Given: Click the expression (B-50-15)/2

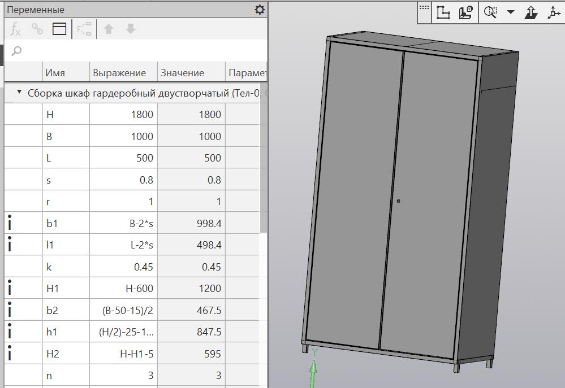Looking at the screenshot, I should 128,310.
